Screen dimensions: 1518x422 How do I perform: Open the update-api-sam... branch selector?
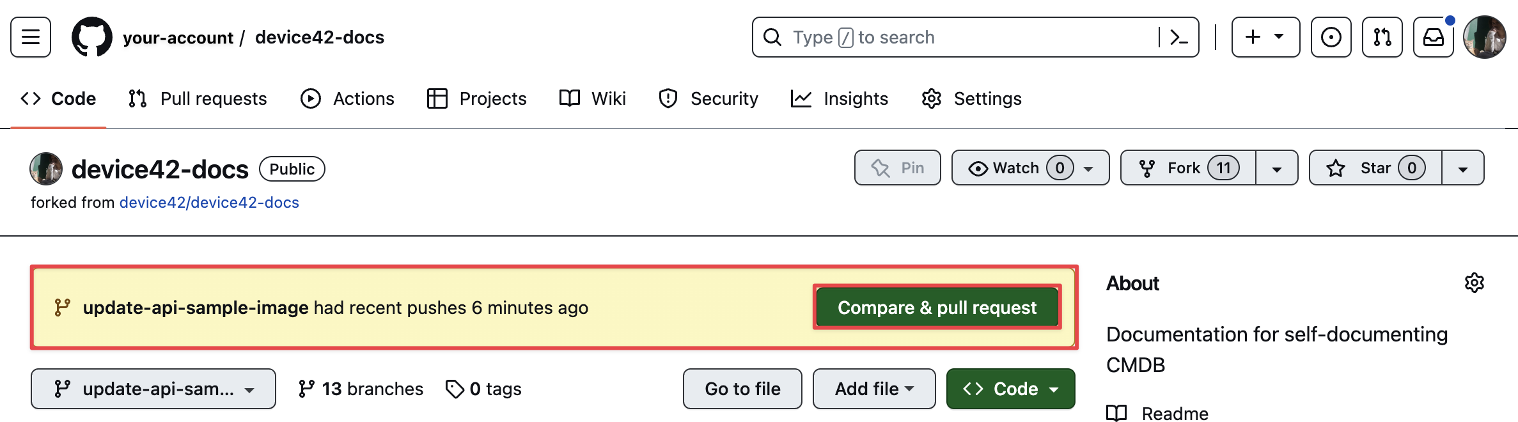153,389
